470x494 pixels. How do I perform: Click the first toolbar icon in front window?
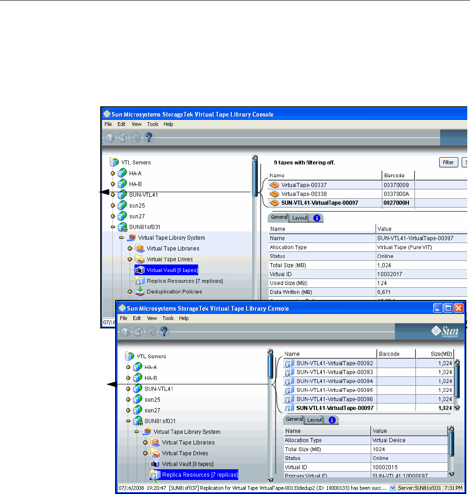click(125, 332)
